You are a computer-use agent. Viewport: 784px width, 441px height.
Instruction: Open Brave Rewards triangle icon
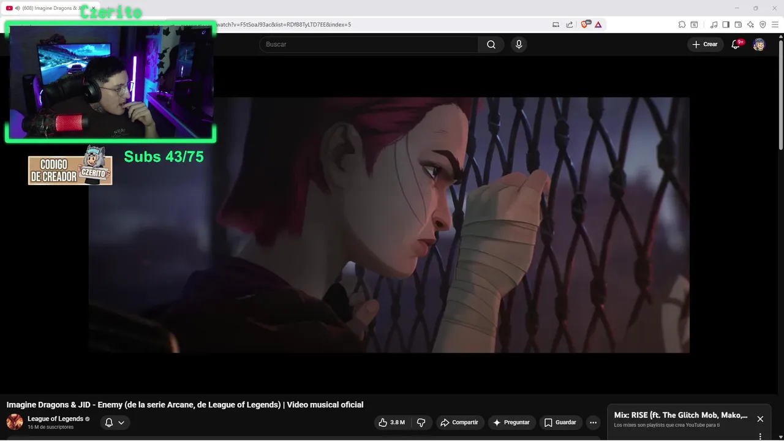tap(598, 24)
